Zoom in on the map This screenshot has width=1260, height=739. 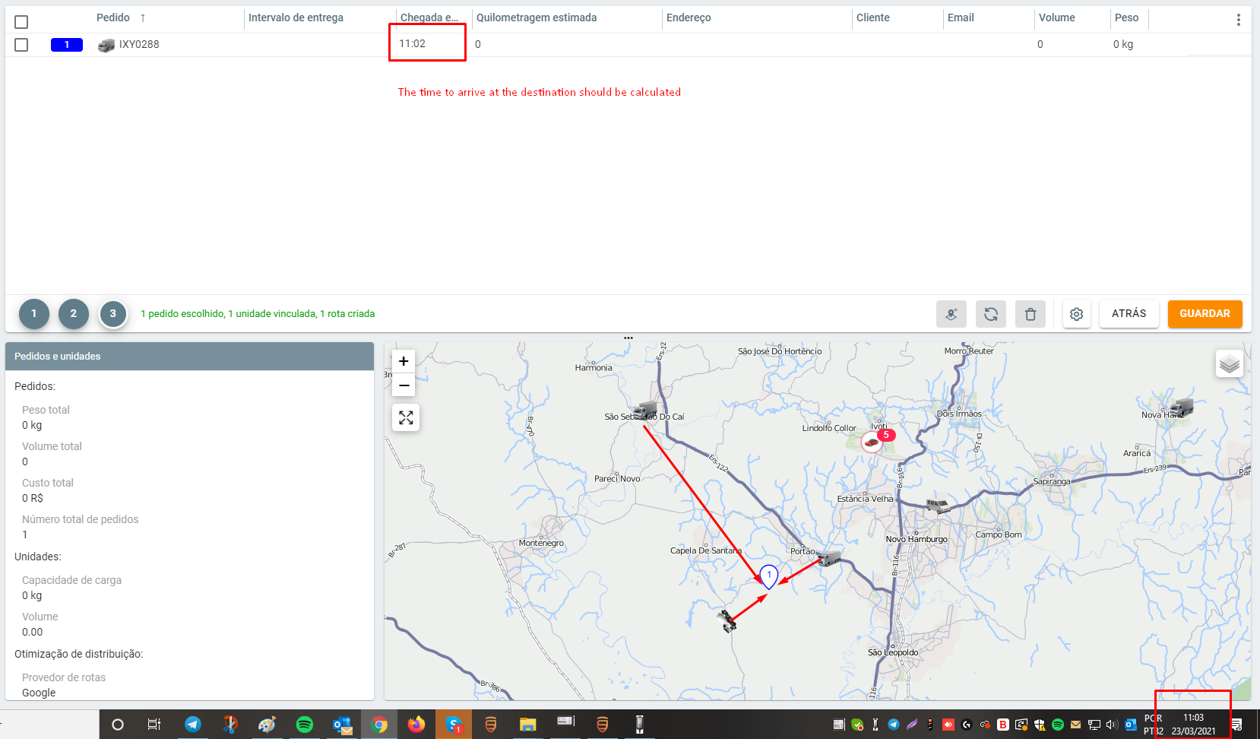coord(404,361)
